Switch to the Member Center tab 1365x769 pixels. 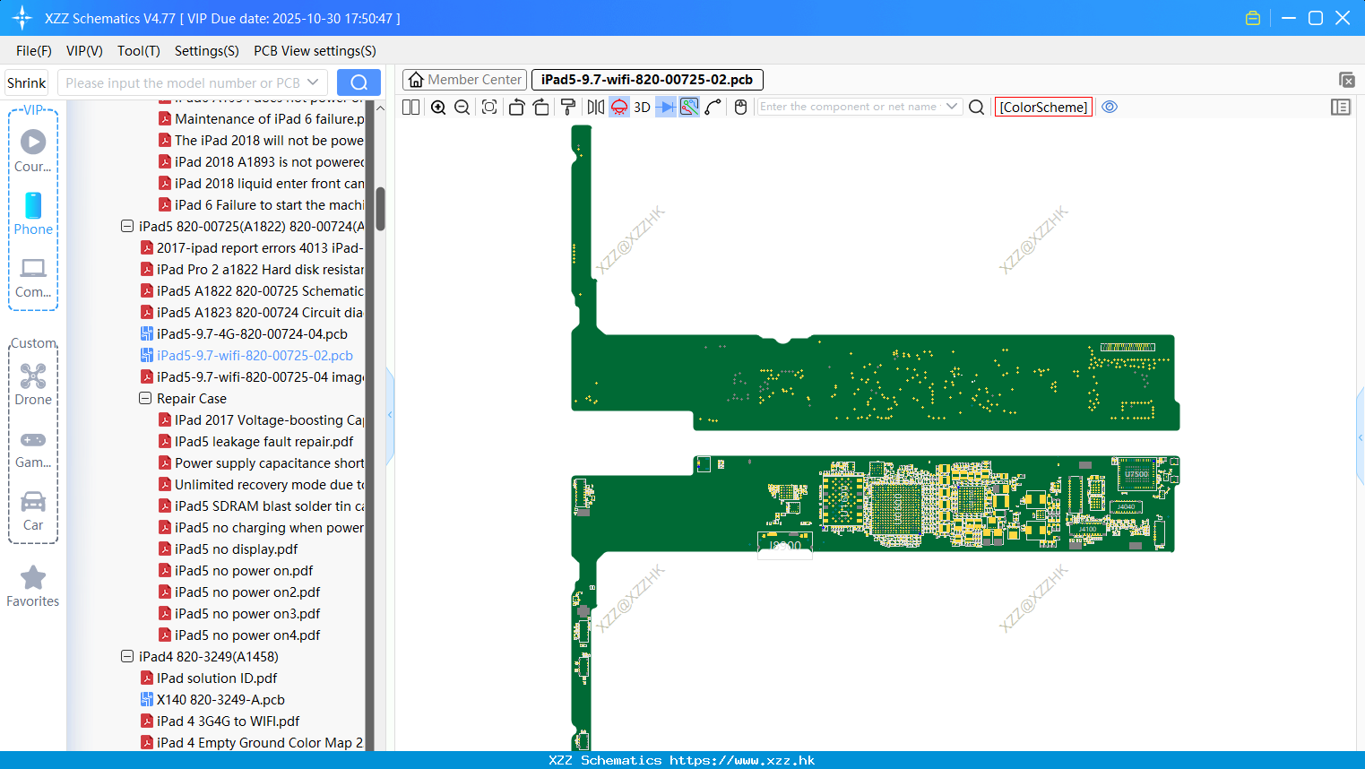[465, 80]
